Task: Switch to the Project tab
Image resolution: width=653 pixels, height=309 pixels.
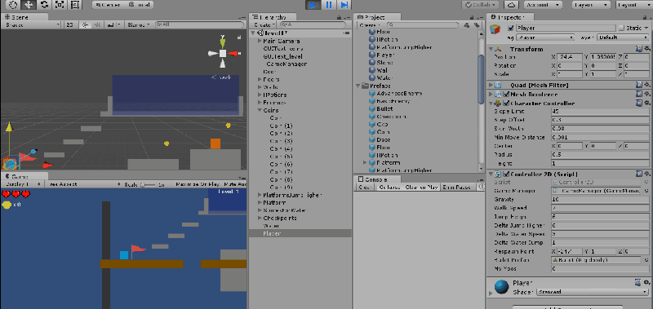Action: coord(376,17)
